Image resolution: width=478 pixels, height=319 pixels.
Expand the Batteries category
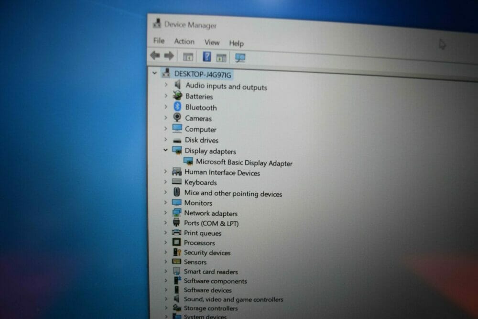tap(166, 96)
